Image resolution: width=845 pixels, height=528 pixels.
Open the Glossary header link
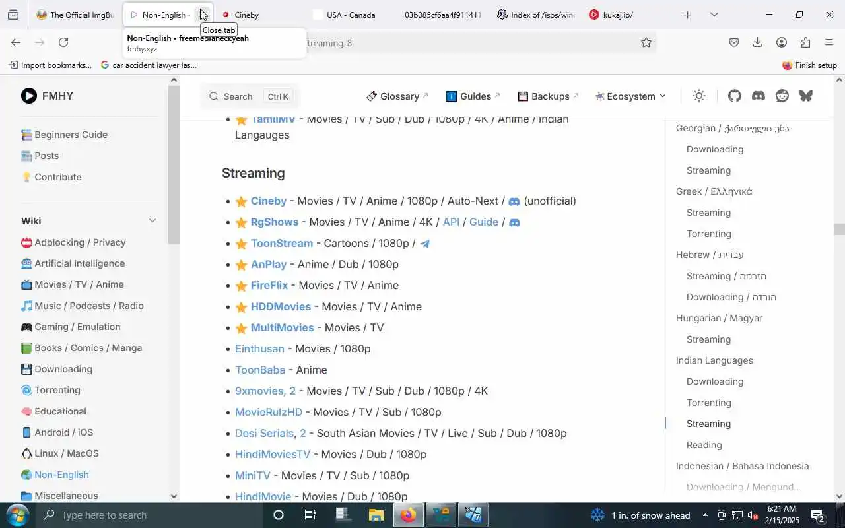[398, 96]
